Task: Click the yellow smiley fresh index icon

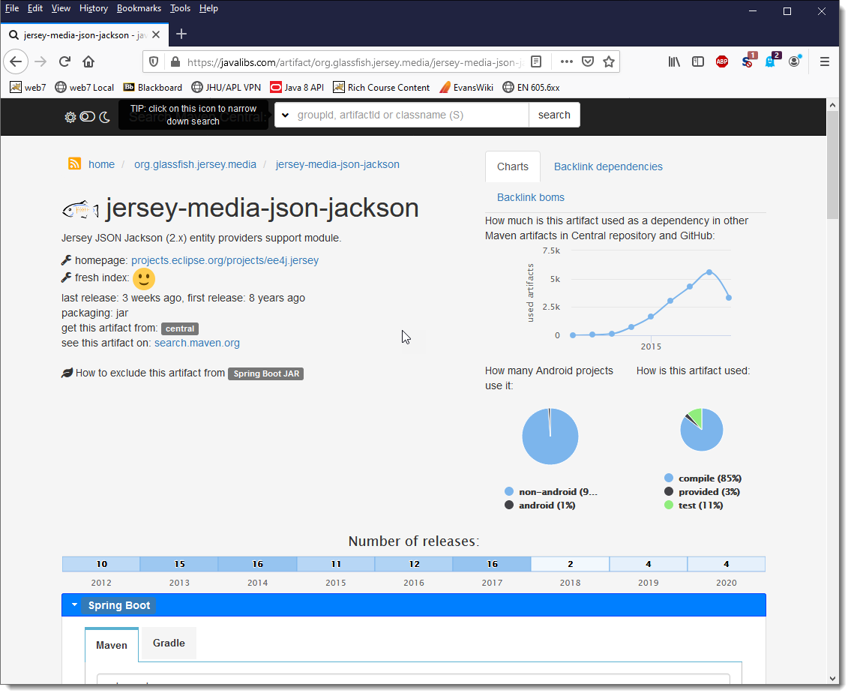Action: tap(144, 279)
